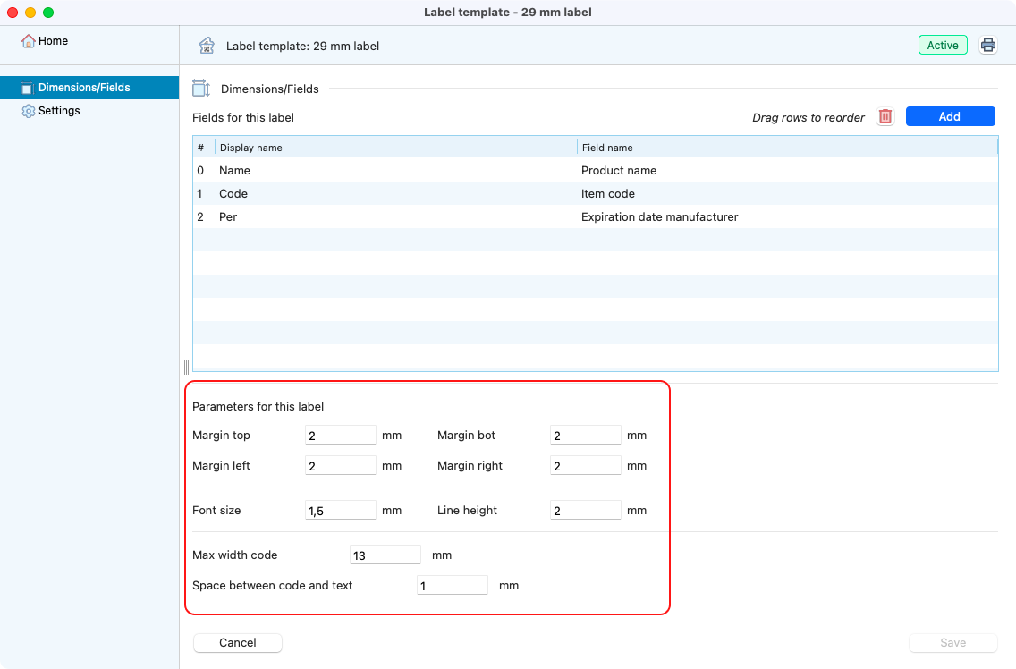
Task: Click the Space between code and text field
Action: (x=453, y=585)
